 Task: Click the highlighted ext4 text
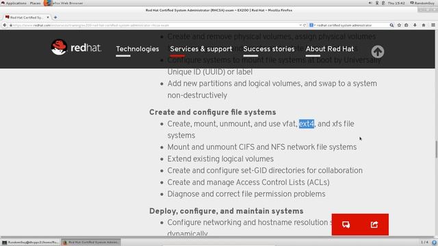(x=307, y=124)
